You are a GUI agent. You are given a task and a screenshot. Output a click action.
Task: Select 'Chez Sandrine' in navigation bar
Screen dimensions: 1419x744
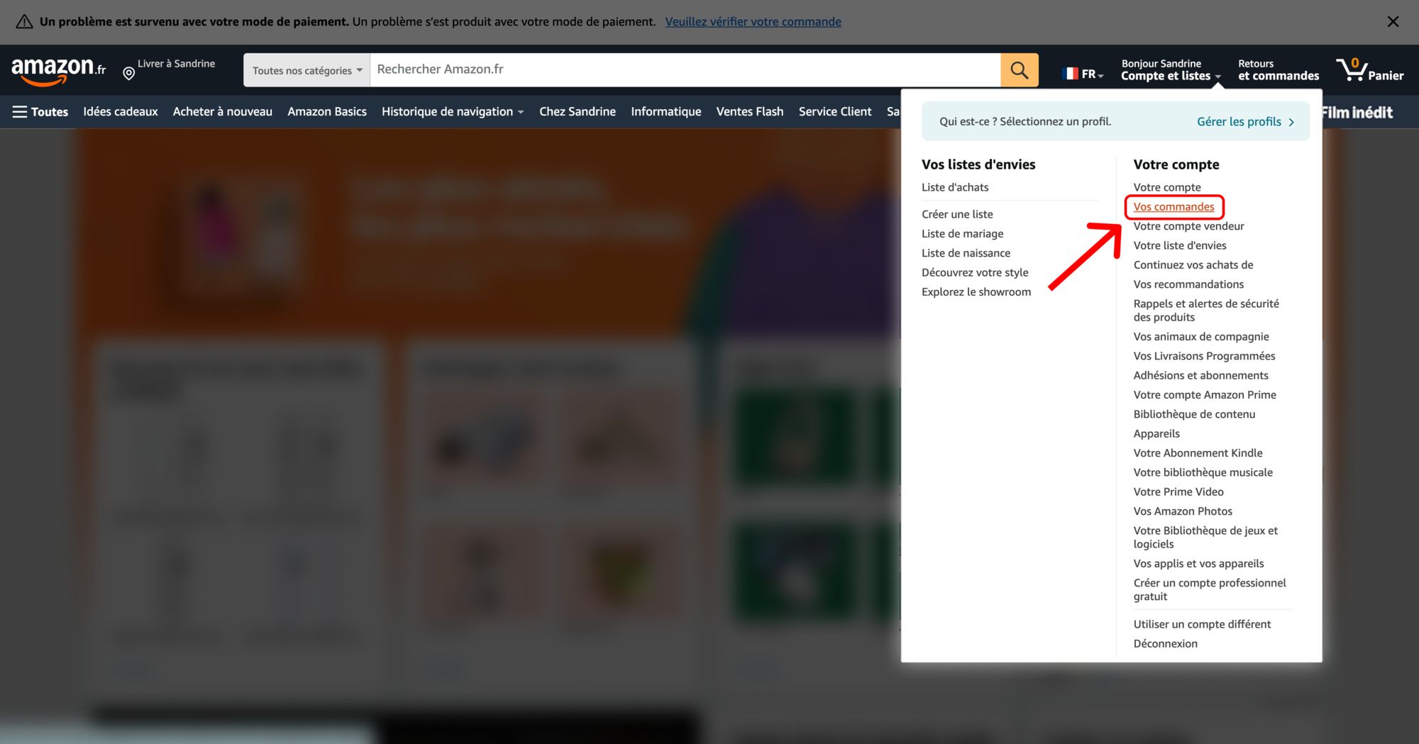point(578,112)
